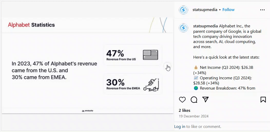Click the '30% came from EMEA.' sentence

click(x=39, y=78)
